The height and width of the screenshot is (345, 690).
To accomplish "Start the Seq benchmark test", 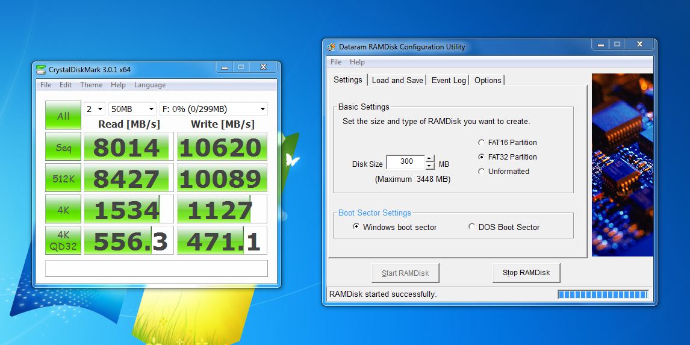I will 63,146.
